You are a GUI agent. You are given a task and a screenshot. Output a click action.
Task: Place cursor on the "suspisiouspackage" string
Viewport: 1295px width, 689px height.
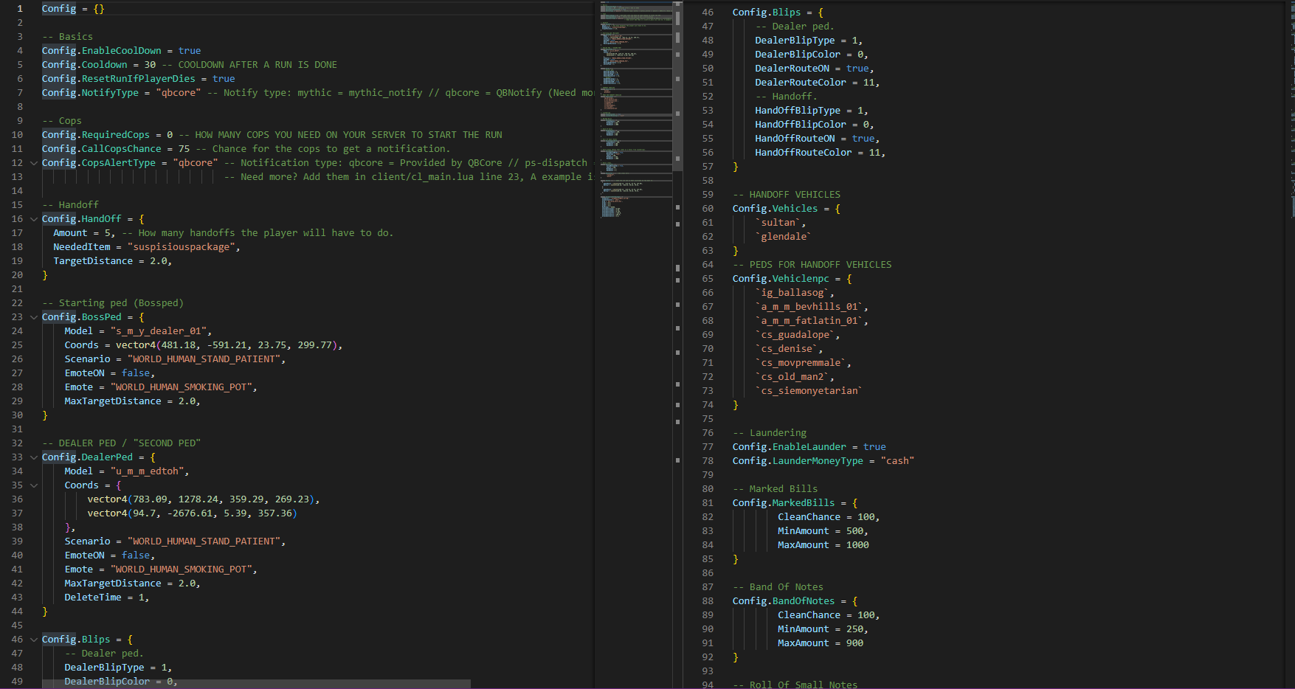(182, 247)
